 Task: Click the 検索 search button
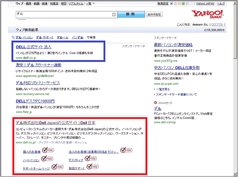131,14
